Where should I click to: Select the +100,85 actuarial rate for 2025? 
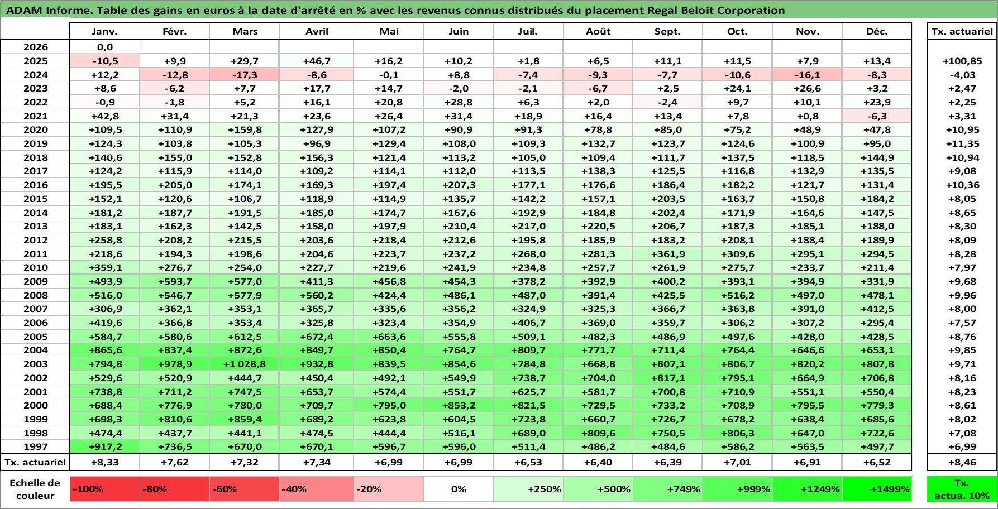pos(962,61)
